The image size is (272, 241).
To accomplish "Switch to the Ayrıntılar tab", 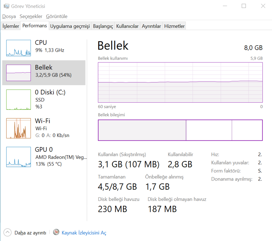I will pyautogui.click(x=151, y=26).
